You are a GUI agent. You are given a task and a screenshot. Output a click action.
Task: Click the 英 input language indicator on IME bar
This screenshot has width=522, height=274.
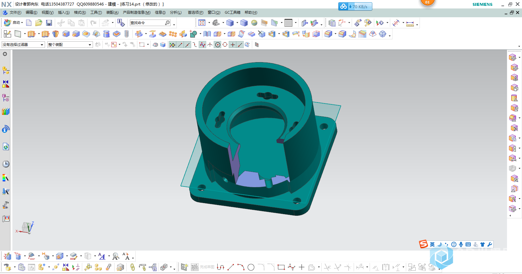[432, 244]
